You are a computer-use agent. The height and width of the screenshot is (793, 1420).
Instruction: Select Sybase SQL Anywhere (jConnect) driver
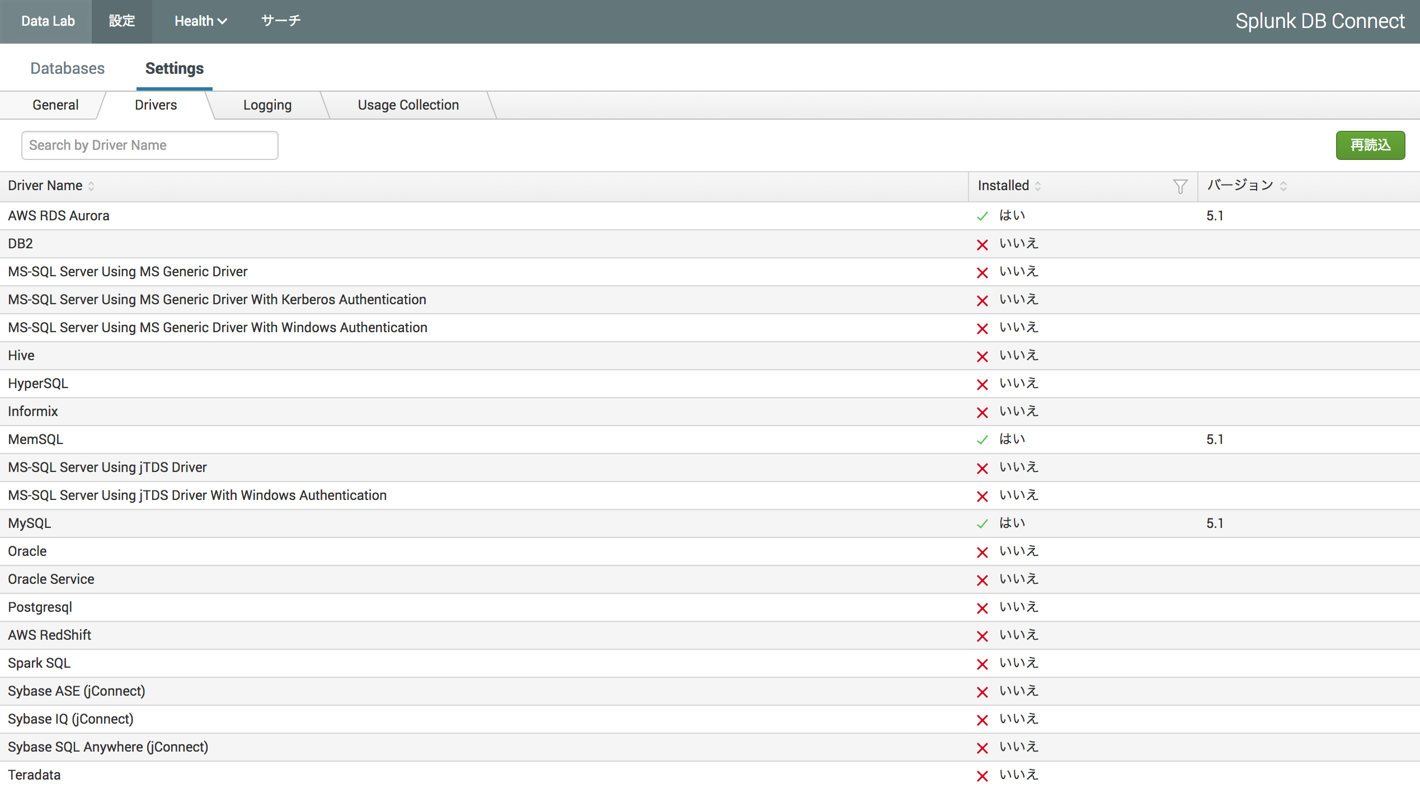point(108,747)
